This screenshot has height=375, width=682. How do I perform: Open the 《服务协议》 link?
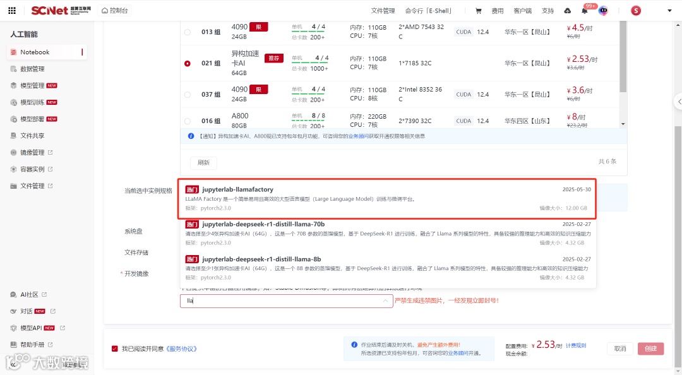coord(182,349)
